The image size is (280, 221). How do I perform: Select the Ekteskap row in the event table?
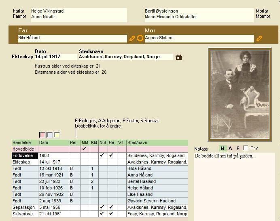click(x=100, y=162)
